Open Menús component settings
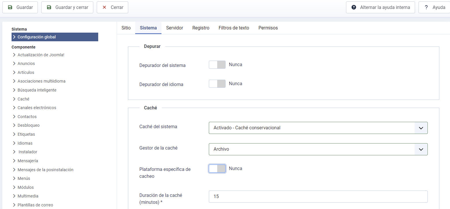Screen dimensions: 450x209 pyautogui.click(x=24, y=178)
